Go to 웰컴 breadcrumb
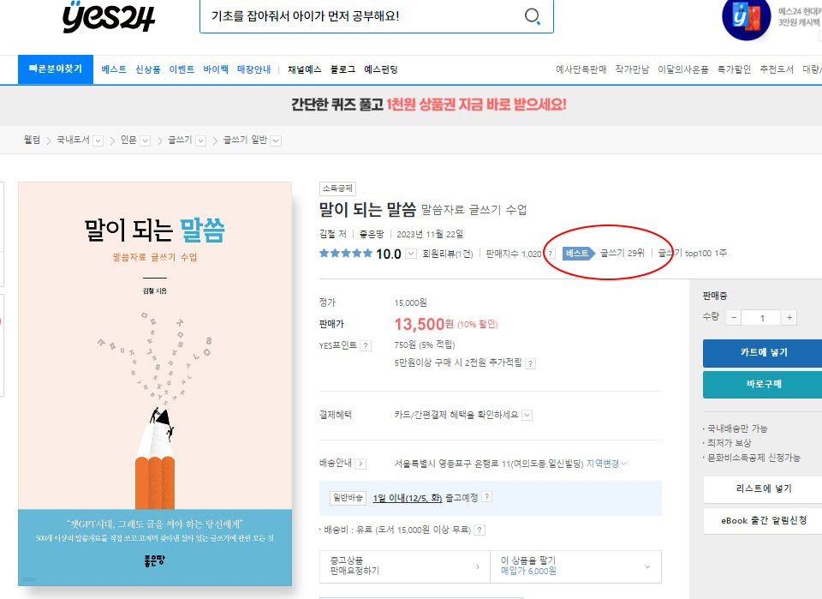822x599 pixels. (32, 140)
